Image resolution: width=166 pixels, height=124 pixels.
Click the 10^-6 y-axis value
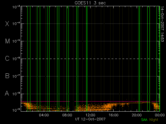tap(16, 59)
